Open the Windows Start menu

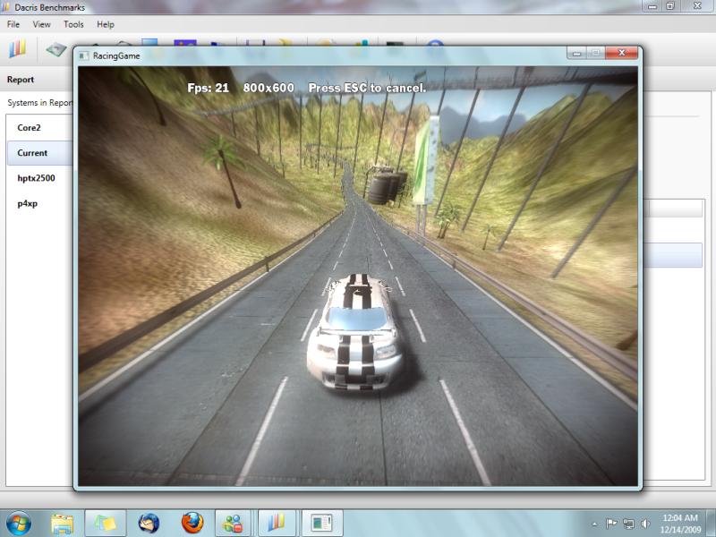[19, 523]
